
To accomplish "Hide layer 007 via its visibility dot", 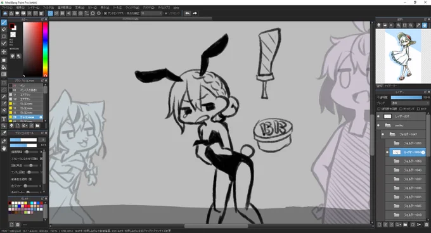I will pyautogui.click(x=378, y=116).
